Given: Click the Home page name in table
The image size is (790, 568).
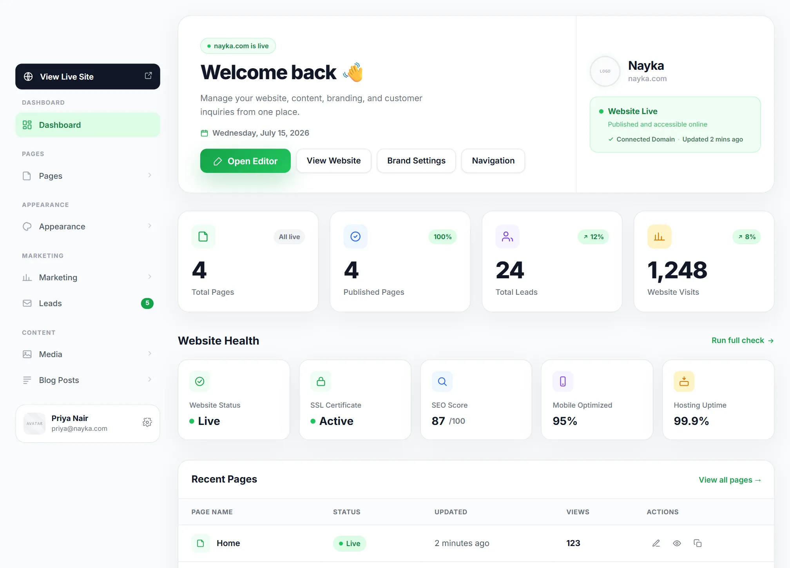Looking at the screenshot, I should pos(228,543).
